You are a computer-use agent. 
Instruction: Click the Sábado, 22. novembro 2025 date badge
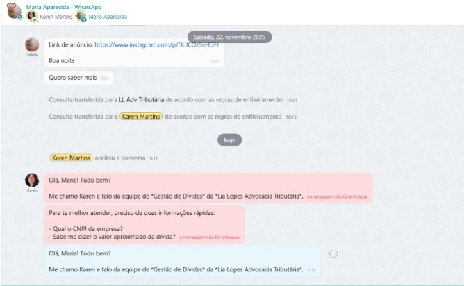coord(230,37)
